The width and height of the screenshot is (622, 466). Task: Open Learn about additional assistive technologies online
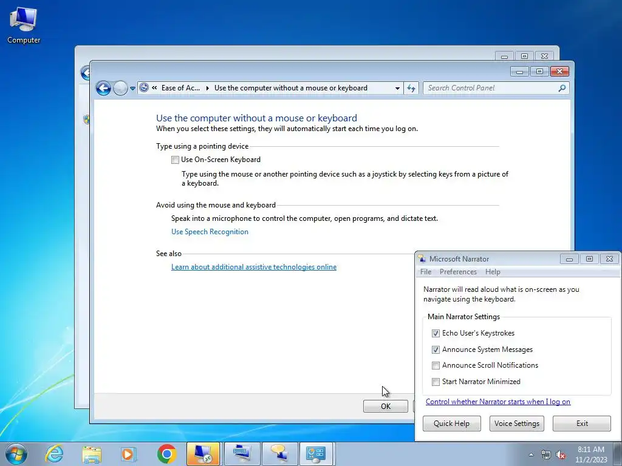[x=254, y=267]
